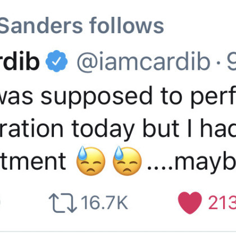This screenshot has width=236, height=236.
Task: Click the word 'supposed' in the tweet body
Action: (x=97, y=97)
